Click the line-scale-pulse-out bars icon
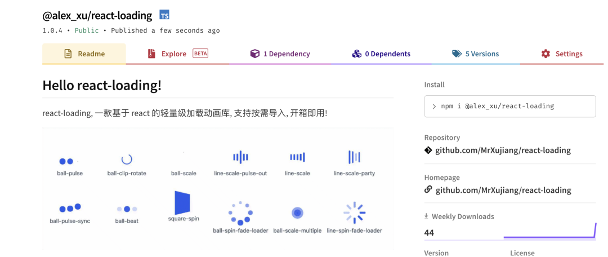 click(240, 157)
